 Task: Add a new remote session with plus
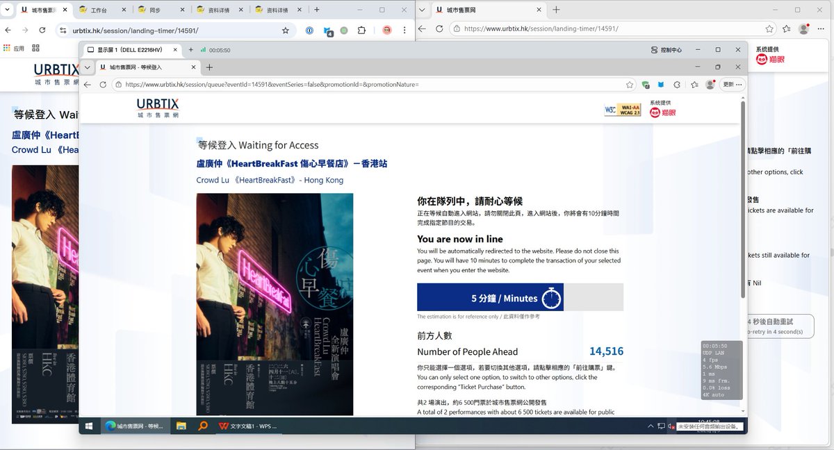coord(190,50)
